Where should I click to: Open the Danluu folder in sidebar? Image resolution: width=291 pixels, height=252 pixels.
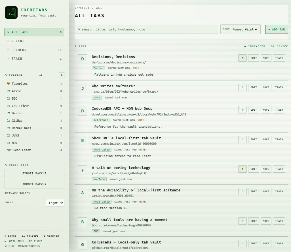coord(34,113)
